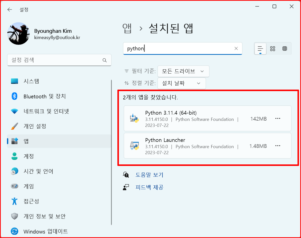Open the 게임 settings category
Image resolution: width=301 pixels, height=238 pixels.
point(59,186)
